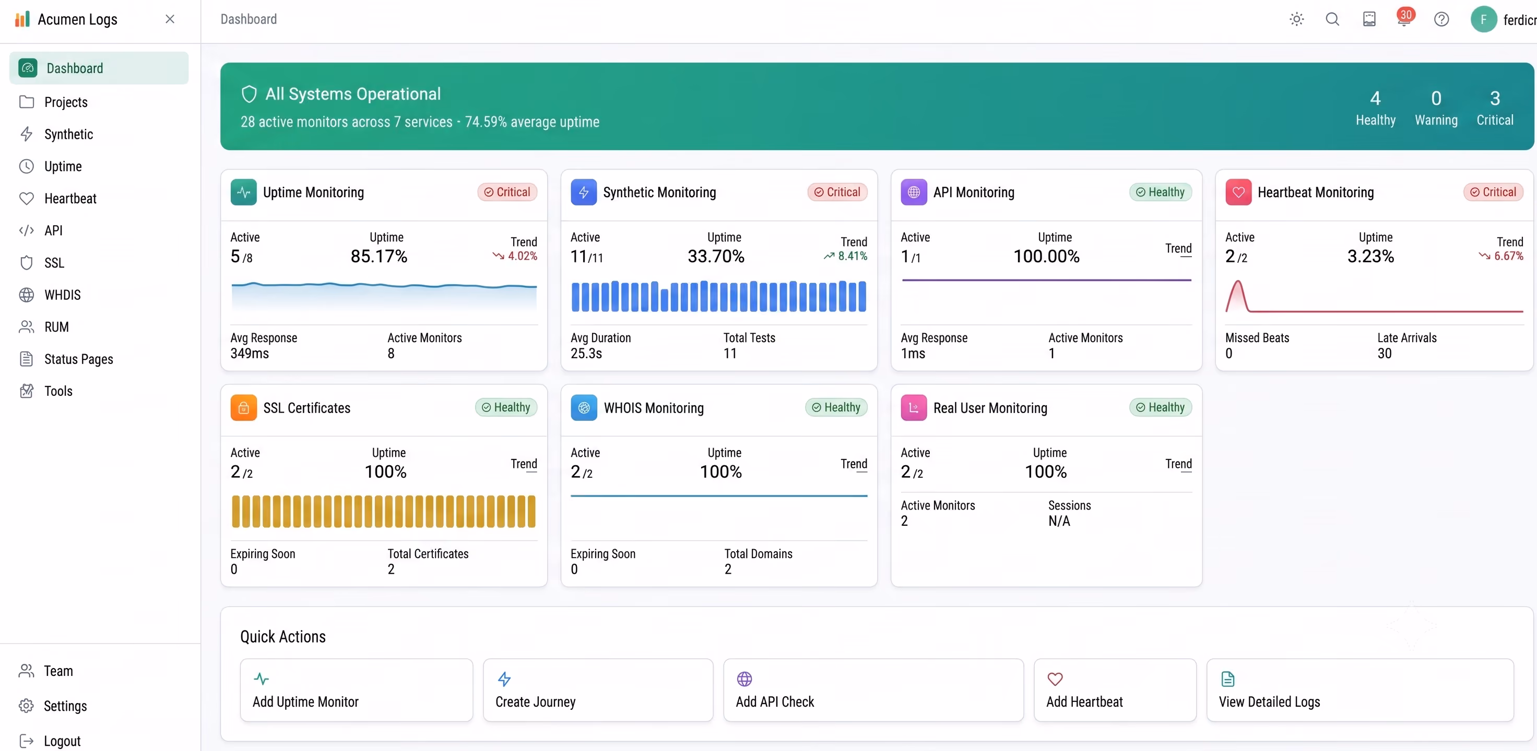The image size is (1537, 751).
Task: Click the Real User Monitoring pink icon
Action: coord(914,408)
